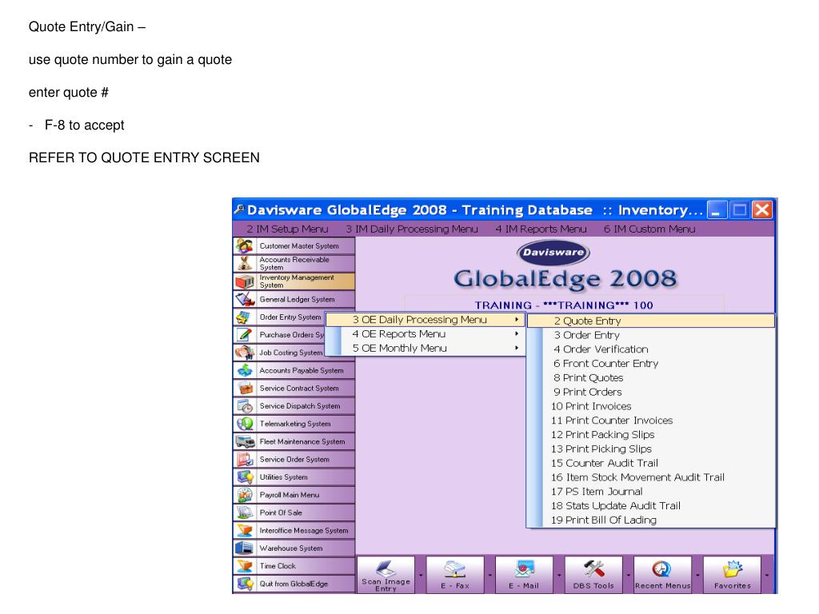Select 16 Item Stock Movement Audit Trail
The image size is (819, 614).
pos(651,477)
